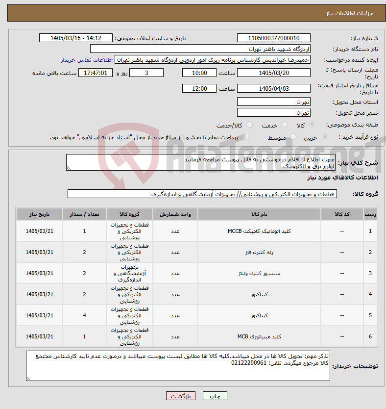The height and width of the screenshot is (409, 386).
Task: Click the شرح کلی نیاز description textarea
Action: tap(201, 162)
